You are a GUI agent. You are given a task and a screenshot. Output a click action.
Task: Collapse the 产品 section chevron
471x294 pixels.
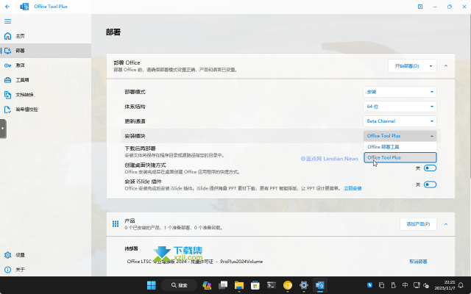click(446, 224)
